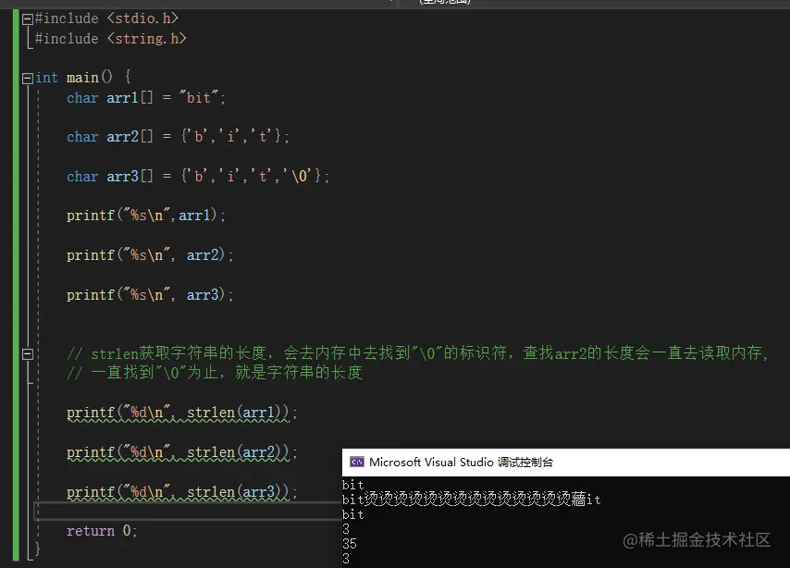Collapse the strlen comment block fold marker
The width and height of the screenshot is (790, 568).
coord(28,354)
